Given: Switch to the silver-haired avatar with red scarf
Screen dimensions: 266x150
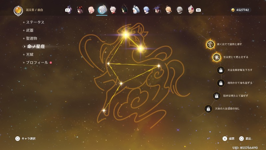Looking at the screenshot, I should [x=113, y=10].
